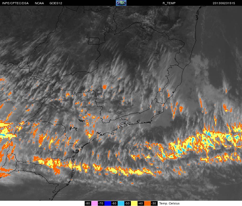Click the -80 legend value
The width and height of the screenshot is (242, 206).
[88, 203]
